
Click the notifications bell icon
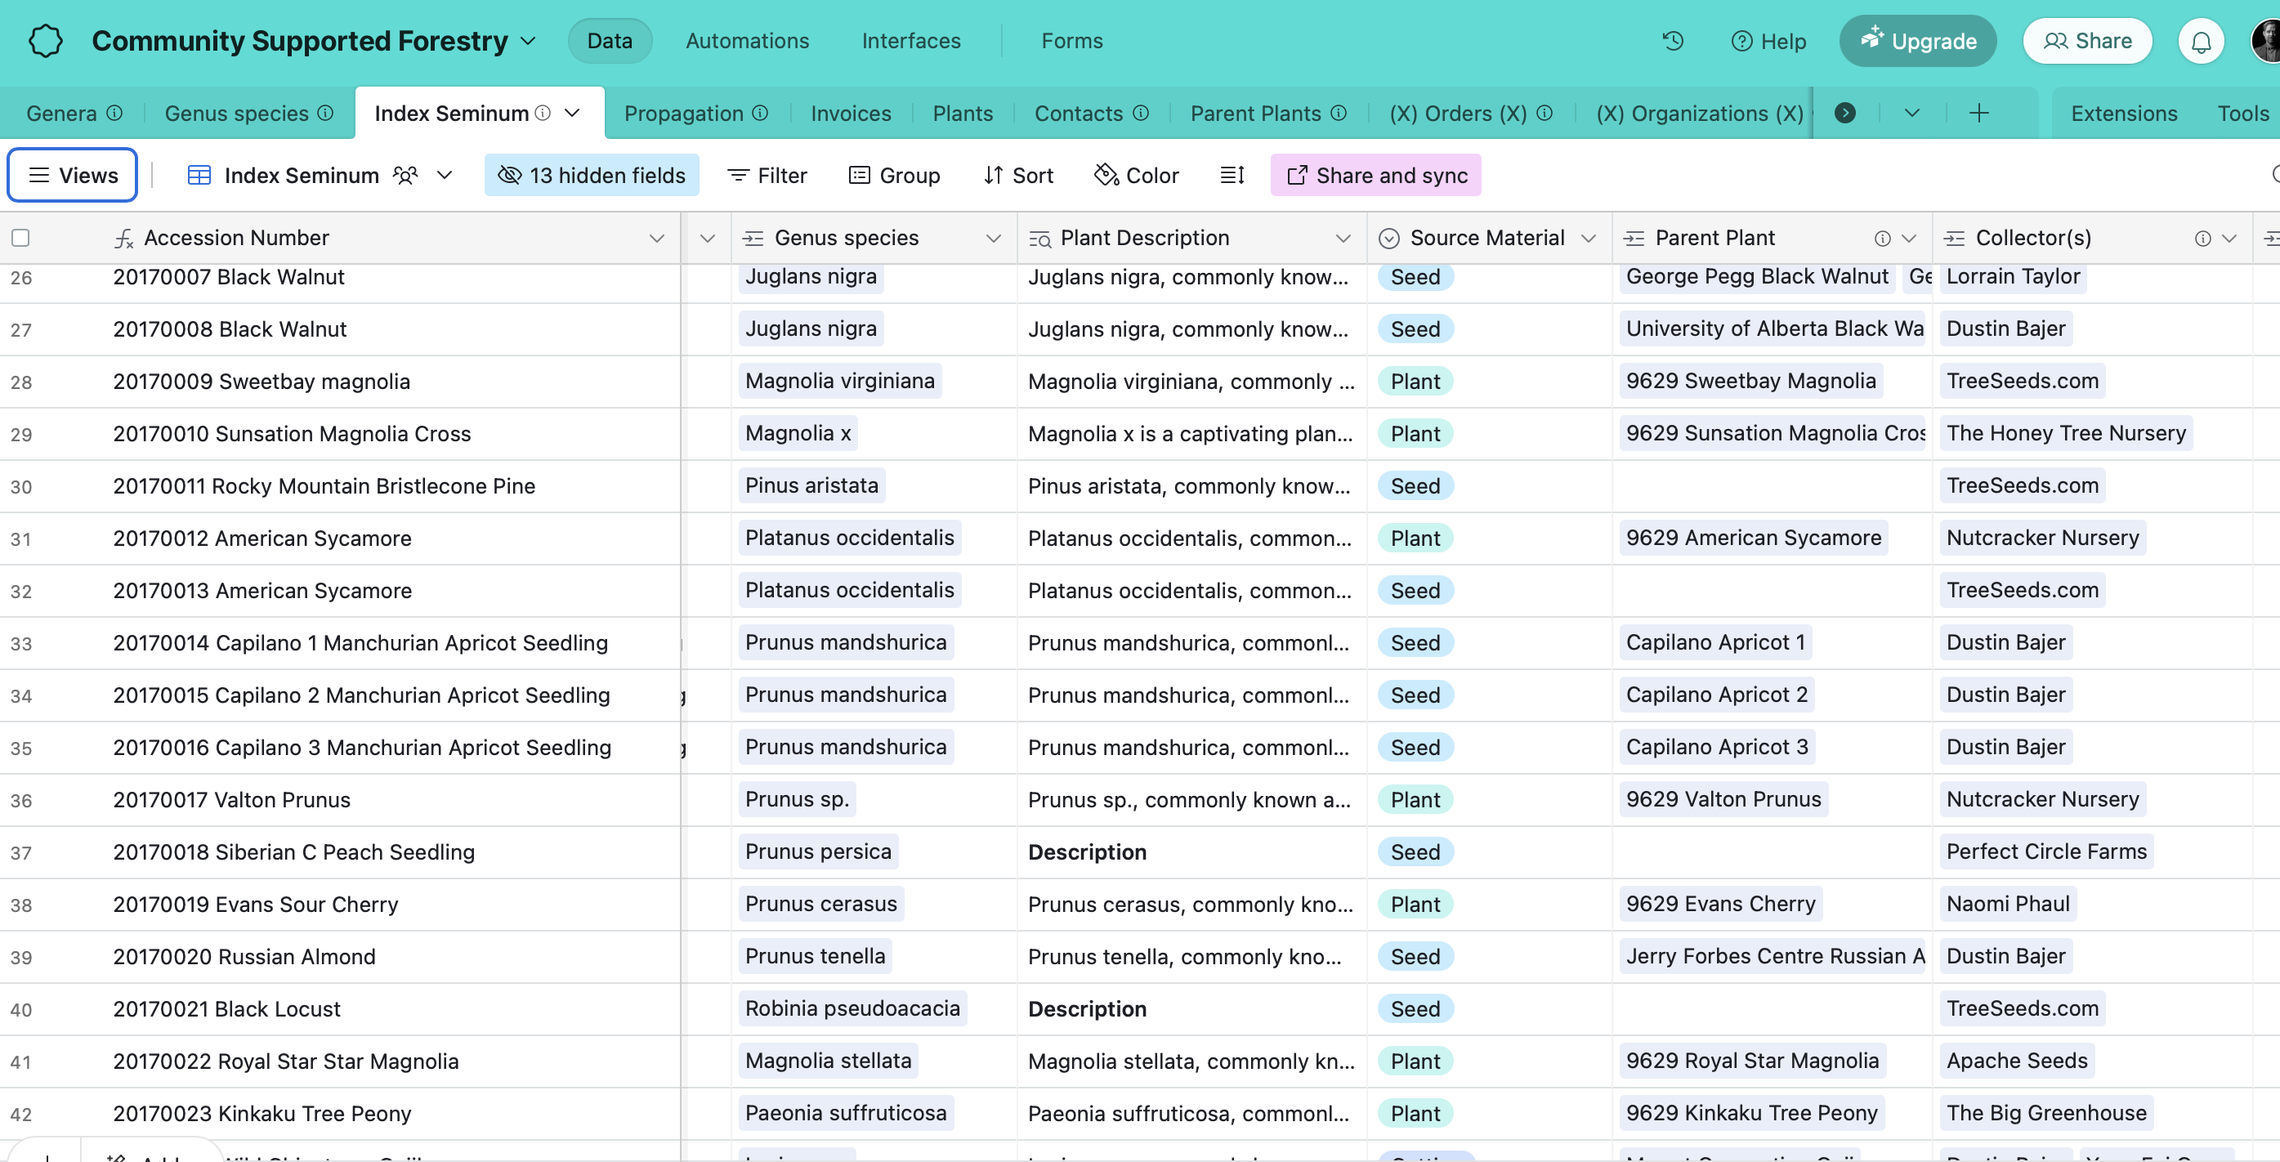2201,41
